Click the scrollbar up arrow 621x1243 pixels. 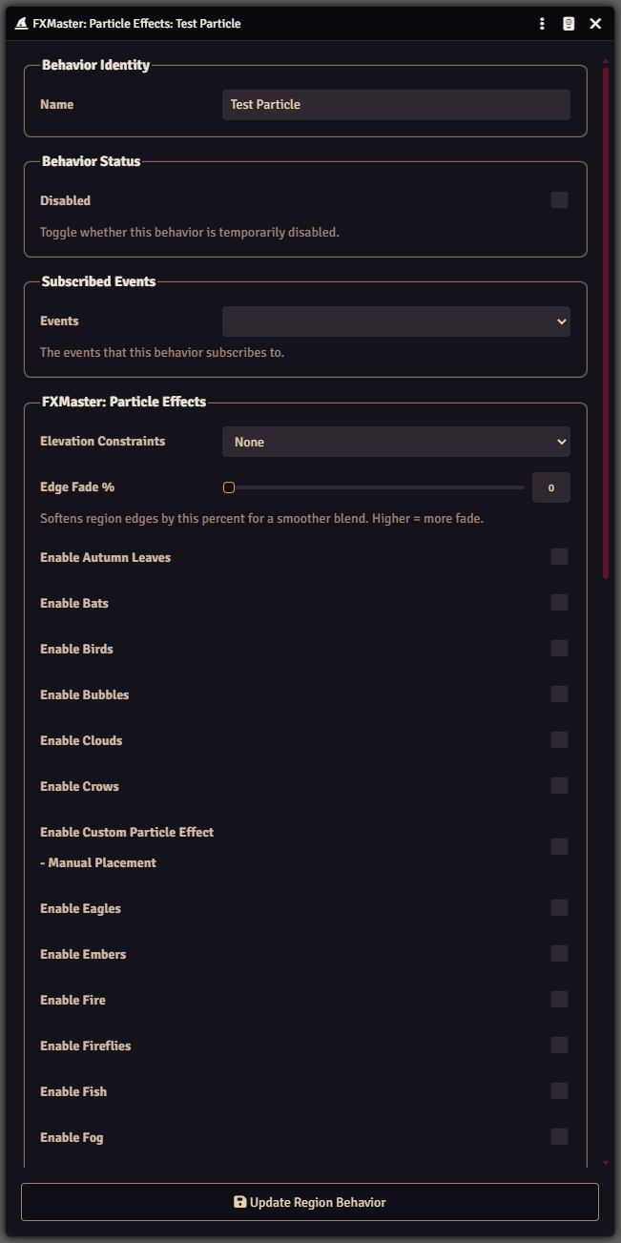pyautogui.click(x=605, y=61)
